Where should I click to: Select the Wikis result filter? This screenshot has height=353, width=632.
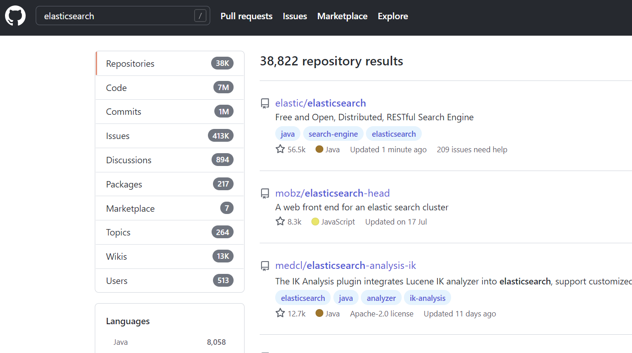[169, 257]
